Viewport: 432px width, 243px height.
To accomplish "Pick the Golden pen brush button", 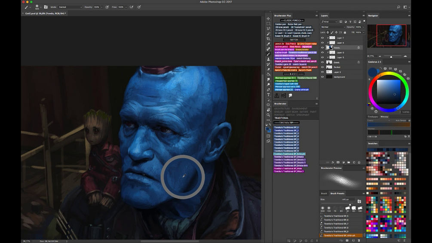I will point(280,24).
